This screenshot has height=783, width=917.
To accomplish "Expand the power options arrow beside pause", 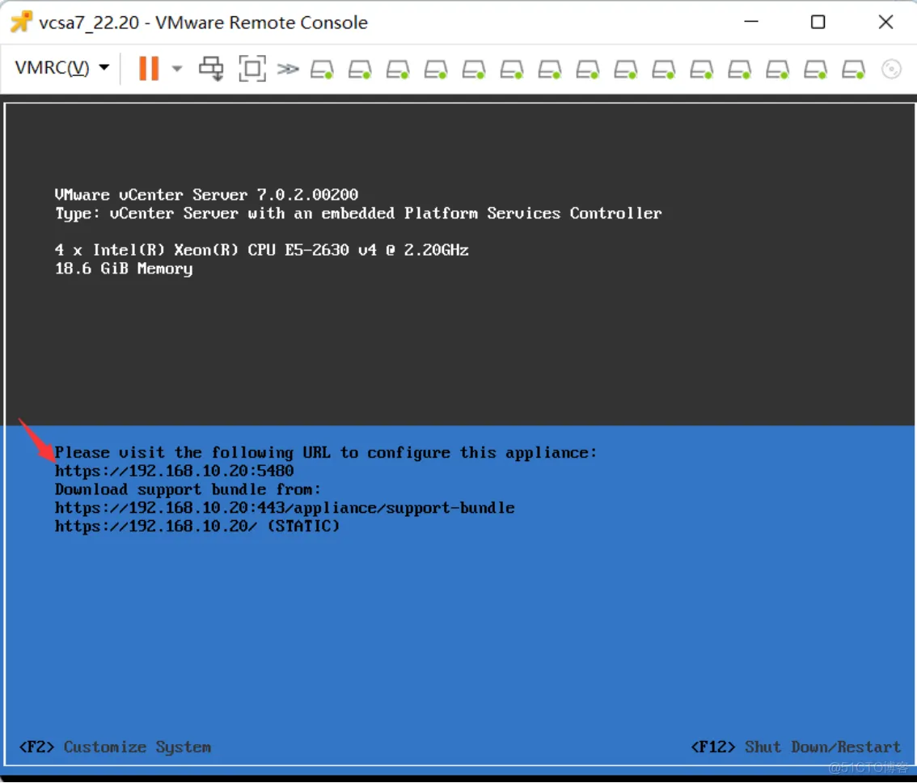I will point(176,69).
